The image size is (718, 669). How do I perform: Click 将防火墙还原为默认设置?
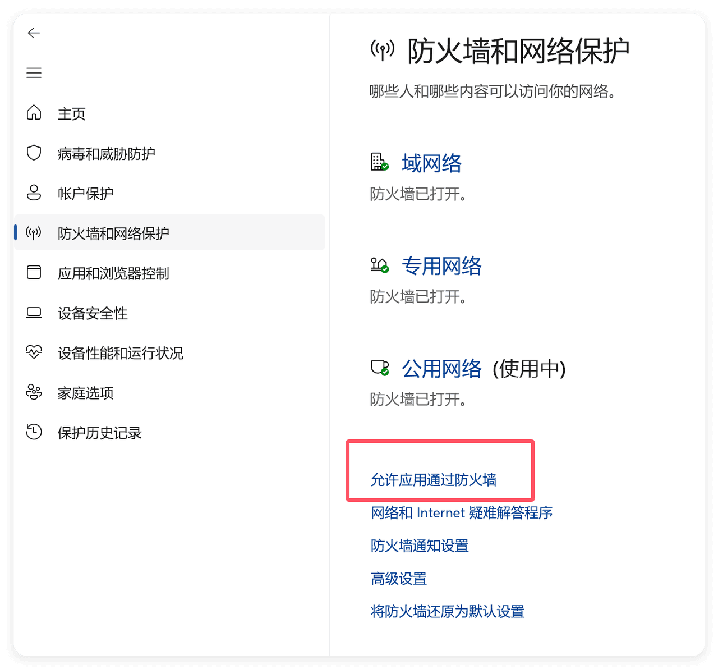coord(447,611)
